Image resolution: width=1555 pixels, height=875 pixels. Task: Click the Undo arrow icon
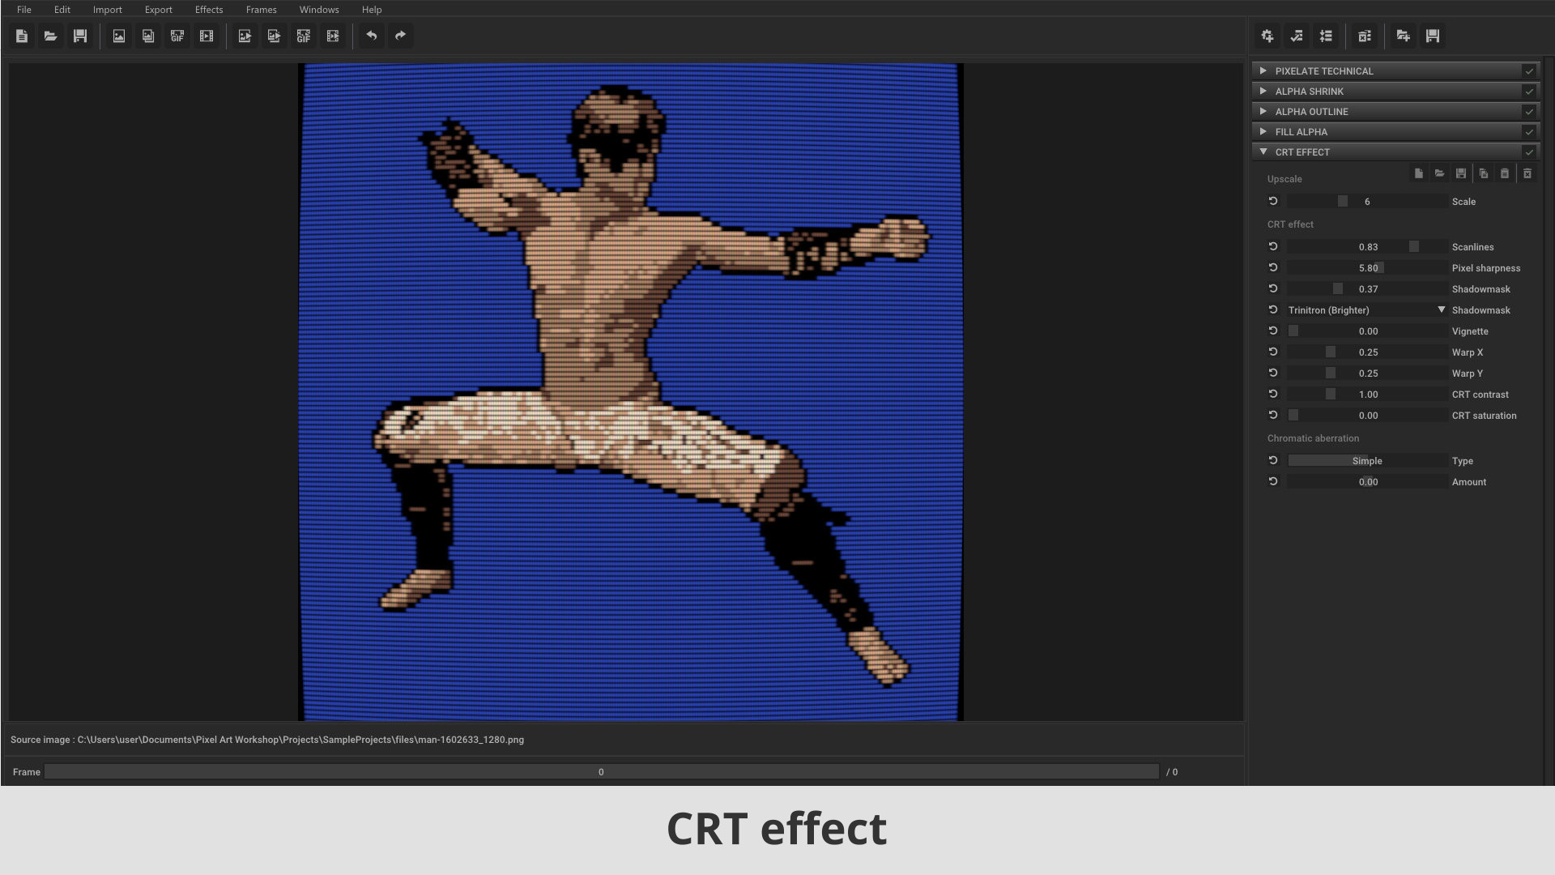372,36
